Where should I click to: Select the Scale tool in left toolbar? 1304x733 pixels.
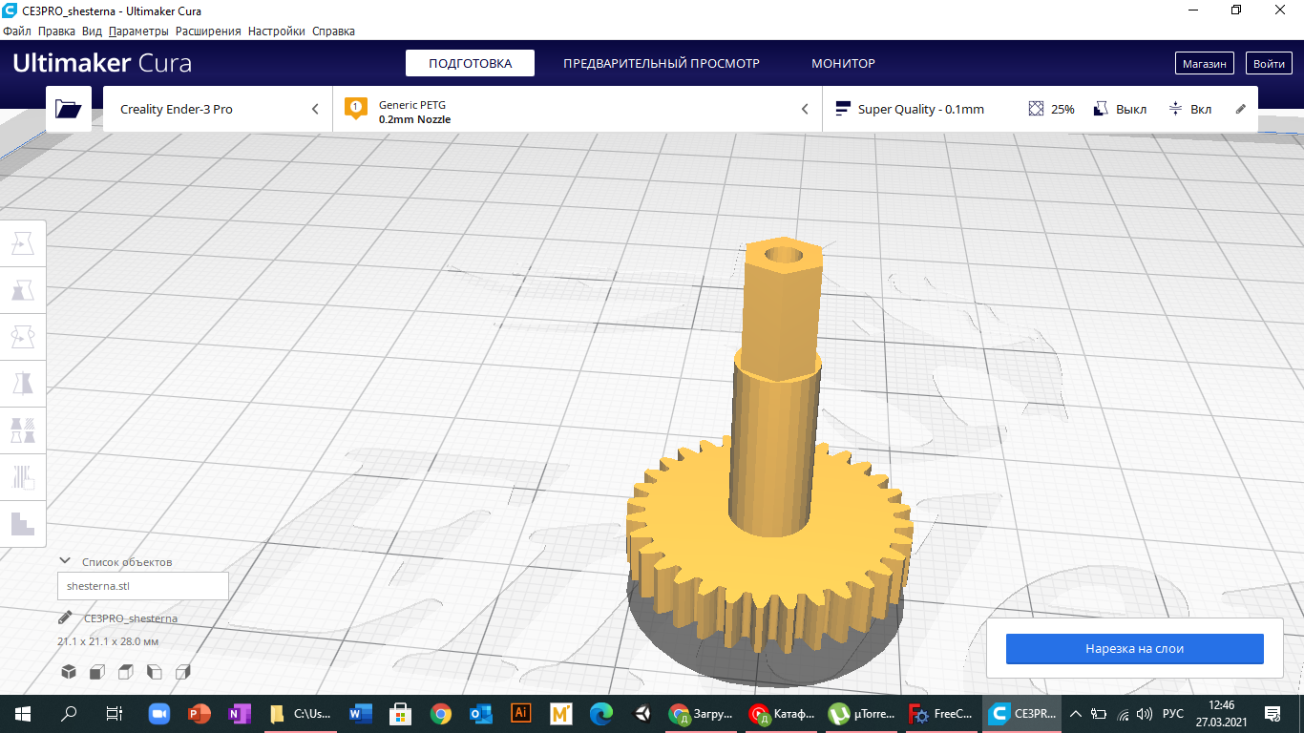coord(23,290)
